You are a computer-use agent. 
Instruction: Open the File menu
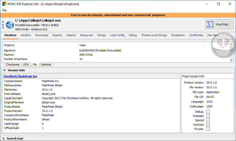(x=4, y=10)
